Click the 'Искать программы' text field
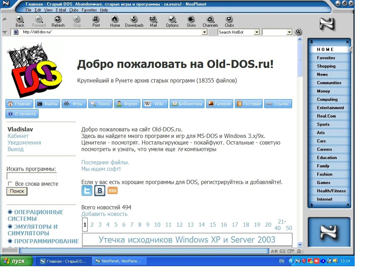 (x=32, y=176)
